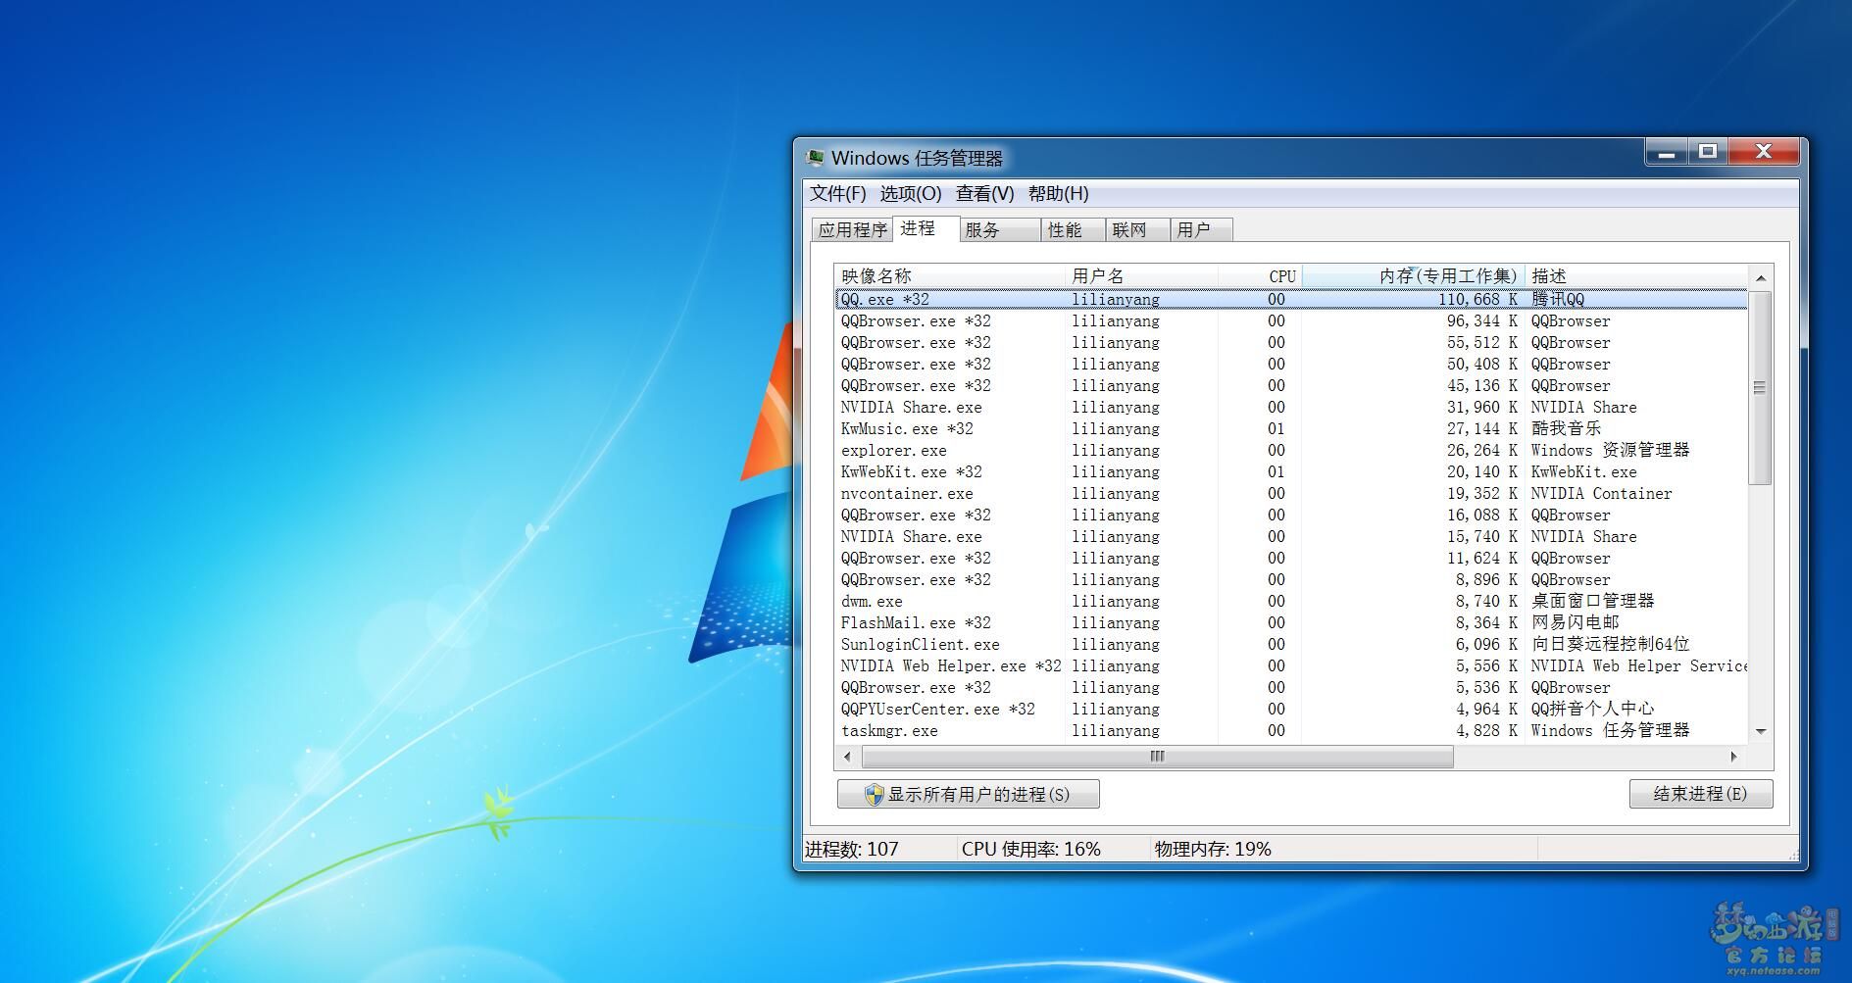Image resolution: width=1852 pixels, height=983 pixels.
Task: Click the process list scroll down arrow
Action: click(1761, 731)
